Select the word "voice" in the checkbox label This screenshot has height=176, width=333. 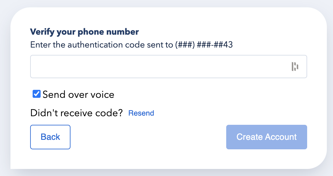tap(102, 94)
